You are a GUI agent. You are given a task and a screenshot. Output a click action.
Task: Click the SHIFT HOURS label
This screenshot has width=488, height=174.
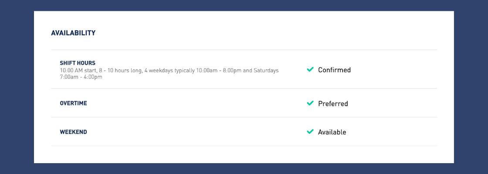[78, 63]
